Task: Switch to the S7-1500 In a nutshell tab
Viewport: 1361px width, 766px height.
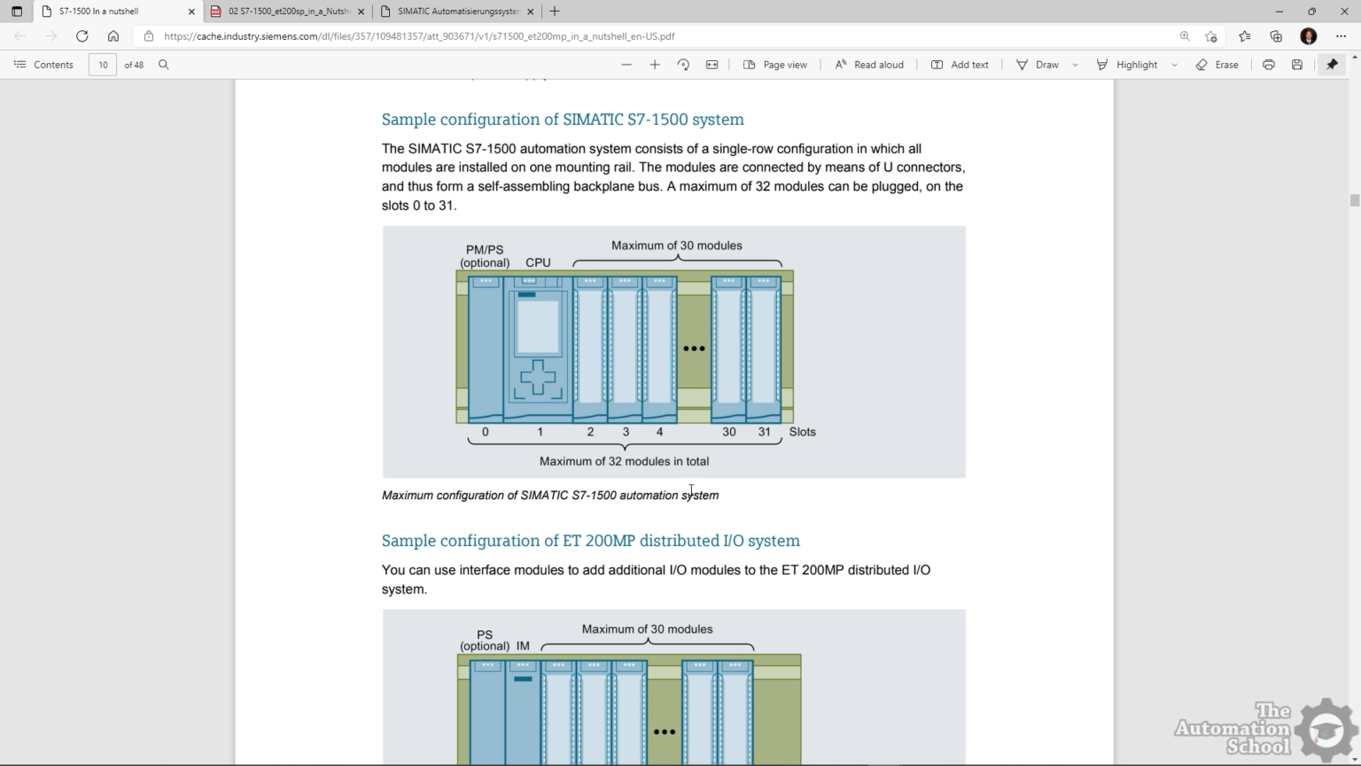Action: pos(115,12)
